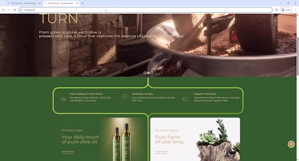
Task: Click the address bar showing zad.global
Action: pos(145,10)
